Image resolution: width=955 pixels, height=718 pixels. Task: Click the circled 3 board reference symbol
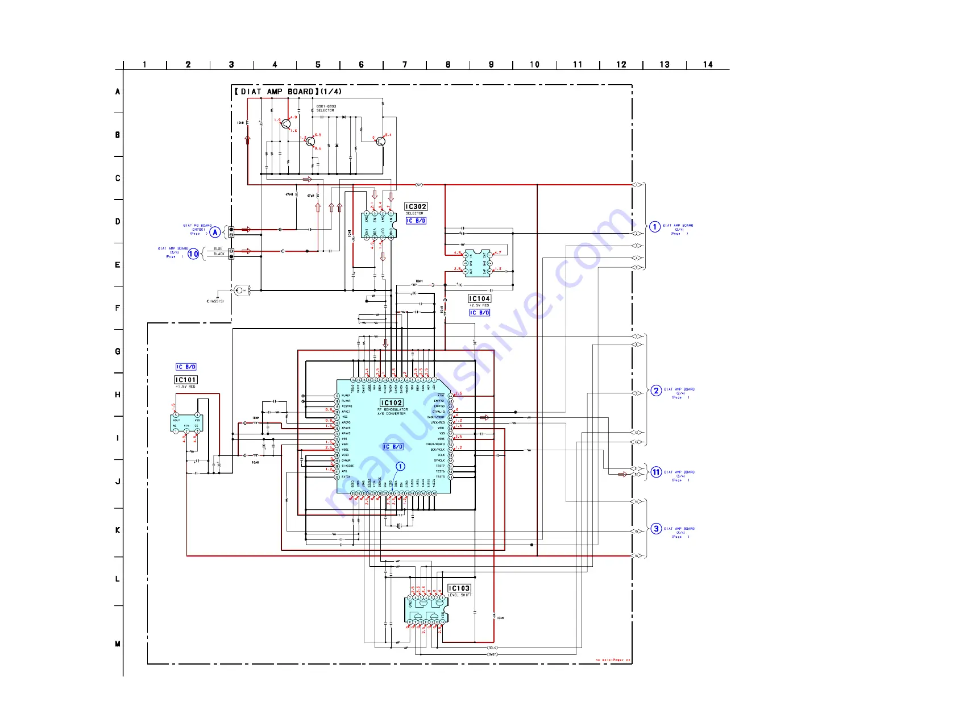pyautogui.click(x=656, y=529)
